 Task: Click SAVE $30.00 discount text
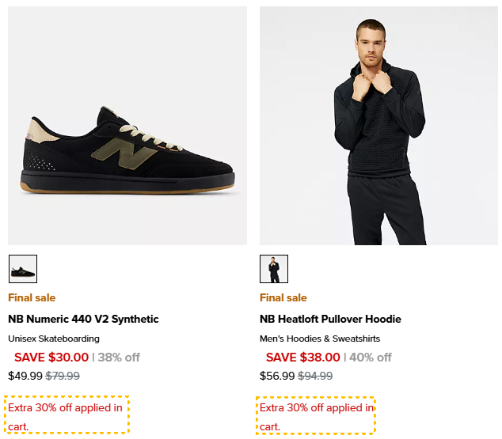51,358
